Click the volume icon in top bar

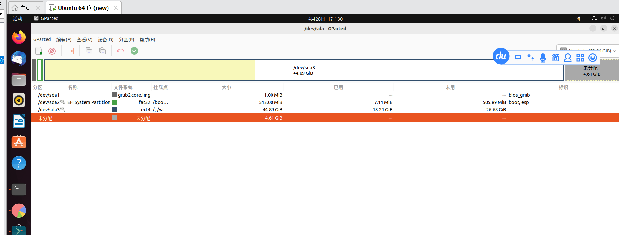pos(603,18)
